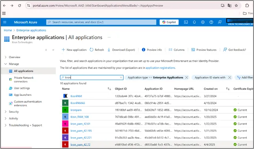
Task: Open the KronPAM application
Action: tap(76, 96)
